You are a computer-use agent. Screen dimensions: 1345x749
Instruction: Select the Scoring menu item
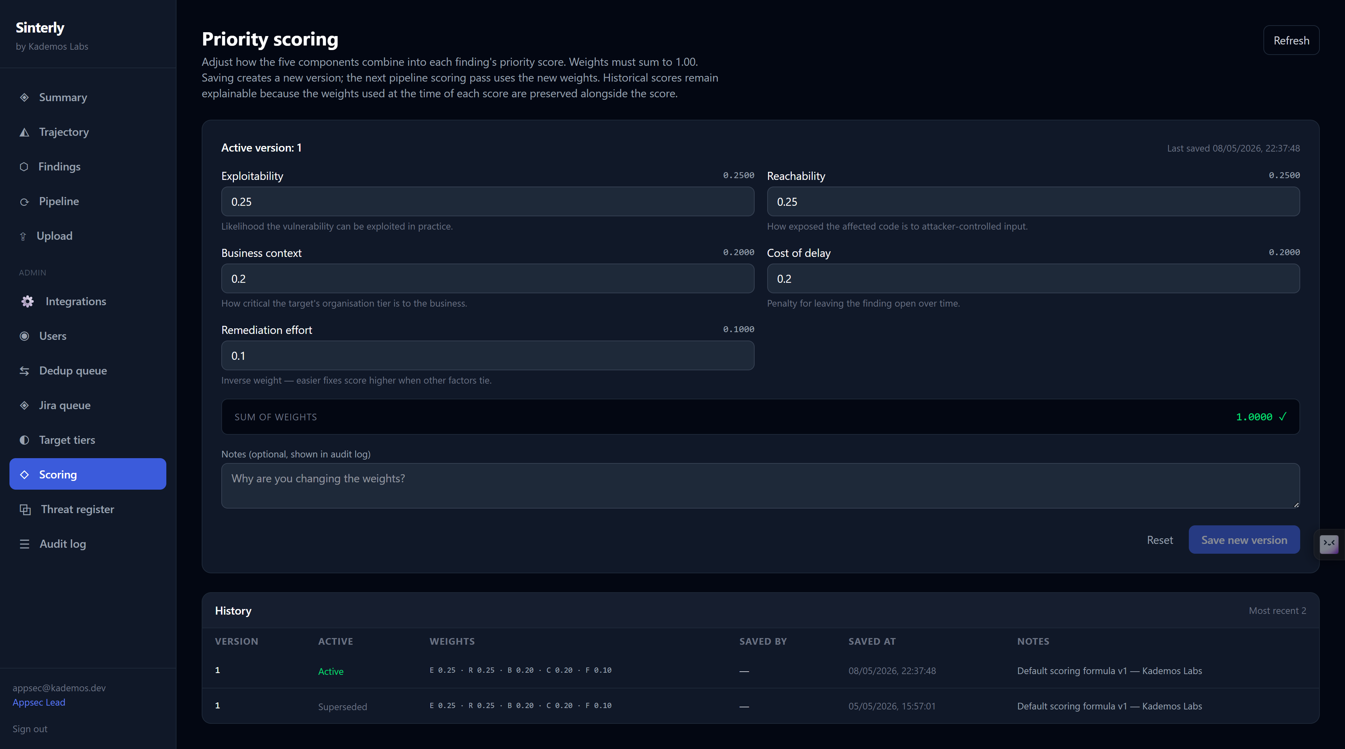coord(88,474)
